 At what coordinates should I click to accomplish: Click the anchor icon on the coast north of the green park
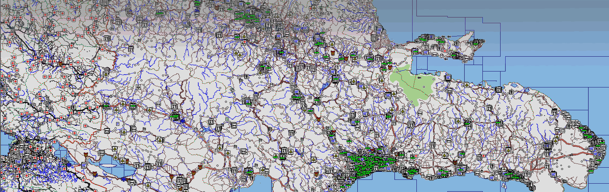tap(436, 74)
